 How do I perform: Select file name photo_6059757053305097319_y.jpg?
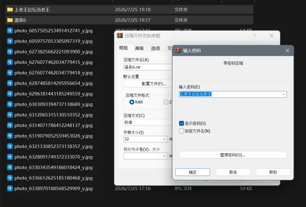(54, 41)
